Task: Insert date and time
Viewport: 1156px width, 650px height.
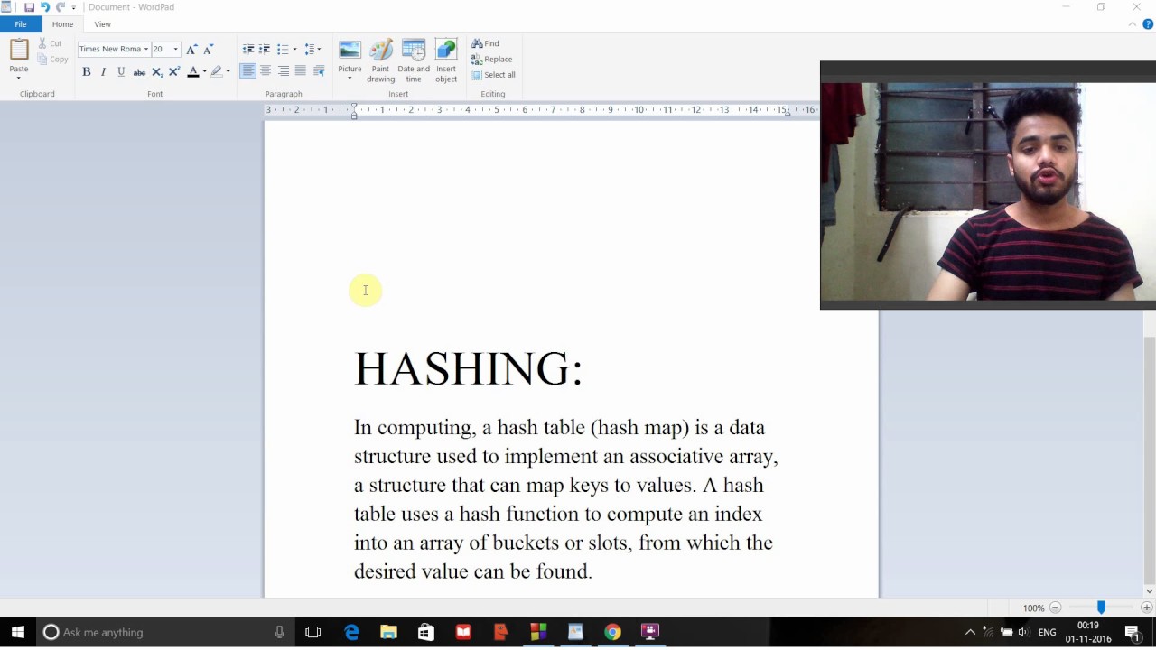Action: tap(414, 61)
